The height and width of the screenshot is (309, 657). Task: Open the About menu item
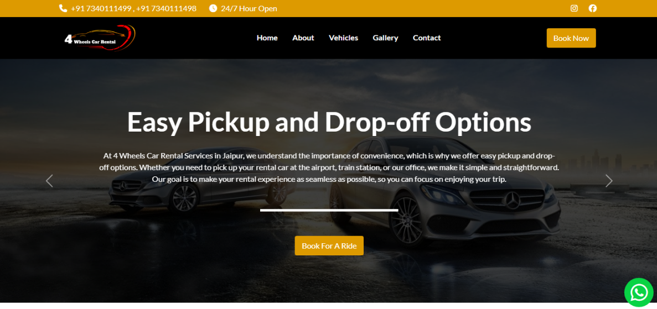[303, 38]
